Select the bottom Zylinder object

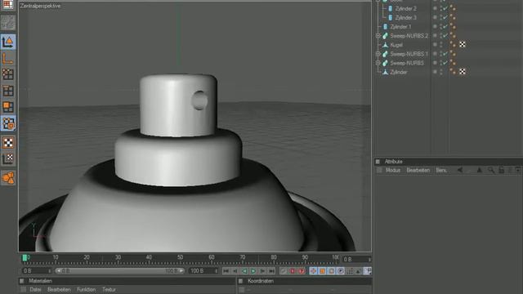coord(399,72)
